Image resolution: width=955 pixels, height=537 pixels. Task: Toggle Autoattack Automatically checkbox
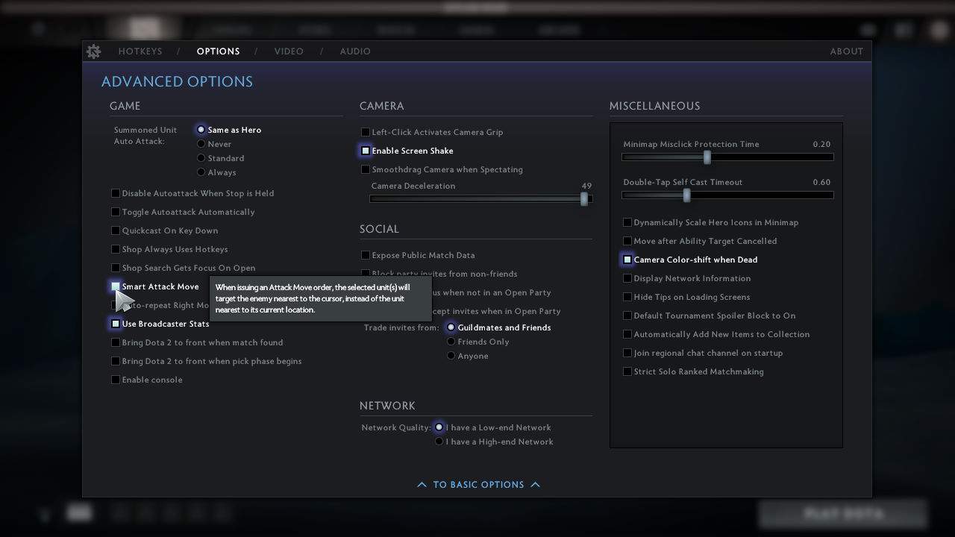tap(116, 212)
